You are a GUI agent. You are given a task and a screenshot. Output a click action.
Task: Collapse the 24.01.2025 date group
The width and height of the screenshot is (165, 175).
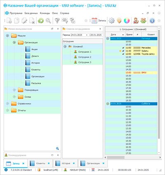(x=108, y=38)
